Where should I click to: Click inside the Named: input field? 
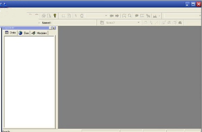tap(75, 23)
